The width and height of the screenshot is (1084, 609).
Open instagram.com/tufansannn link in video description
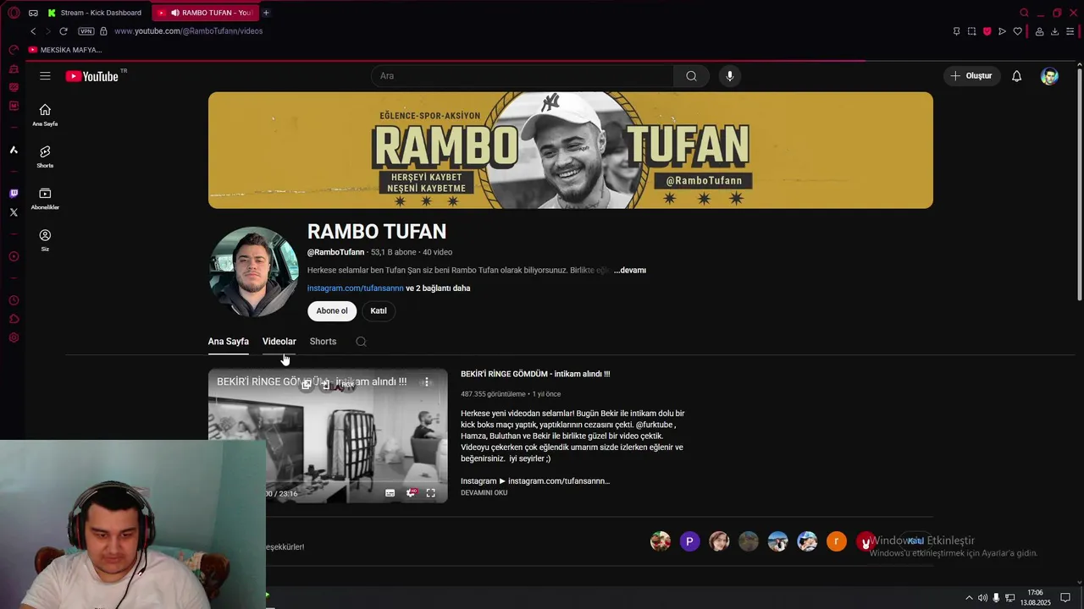(x=559, y=481)
